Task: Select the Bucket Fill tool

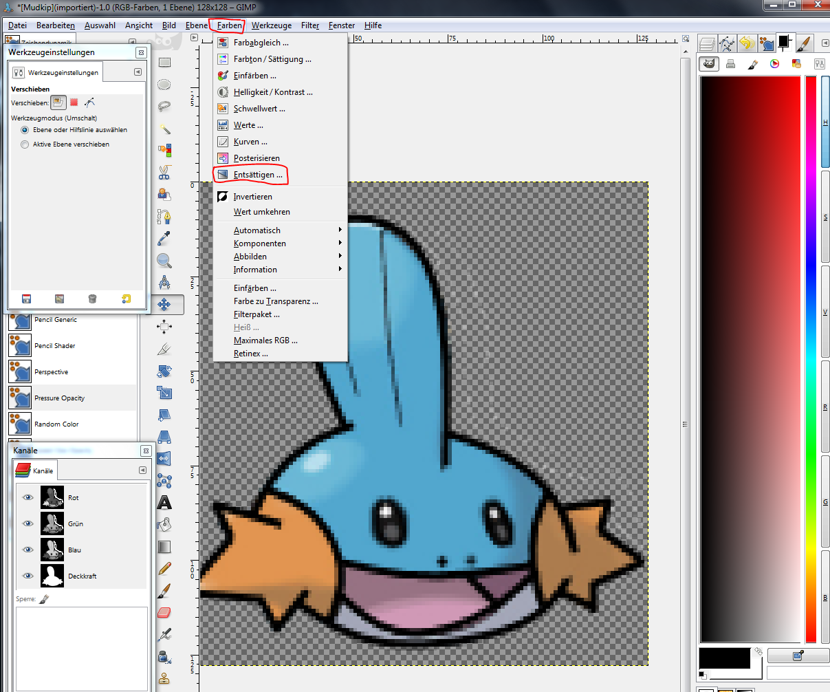Action: click(x=164, y=525)
